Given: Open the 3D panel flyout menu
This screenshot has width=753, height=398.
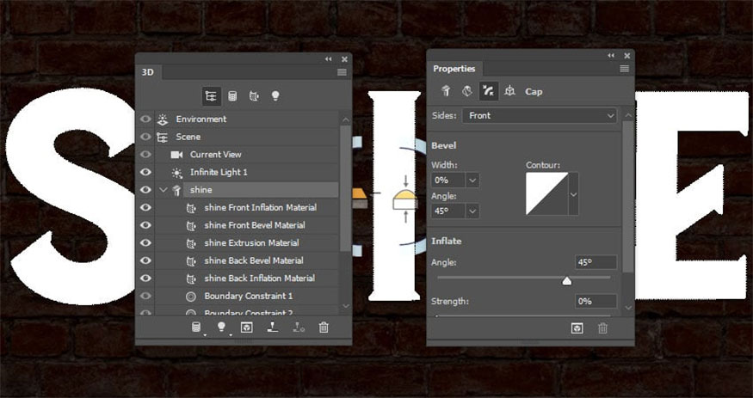Looking at the screenshot, I should pos(342,72).
